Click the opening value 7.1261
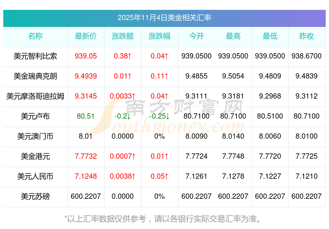 click(x=196, y=176)
